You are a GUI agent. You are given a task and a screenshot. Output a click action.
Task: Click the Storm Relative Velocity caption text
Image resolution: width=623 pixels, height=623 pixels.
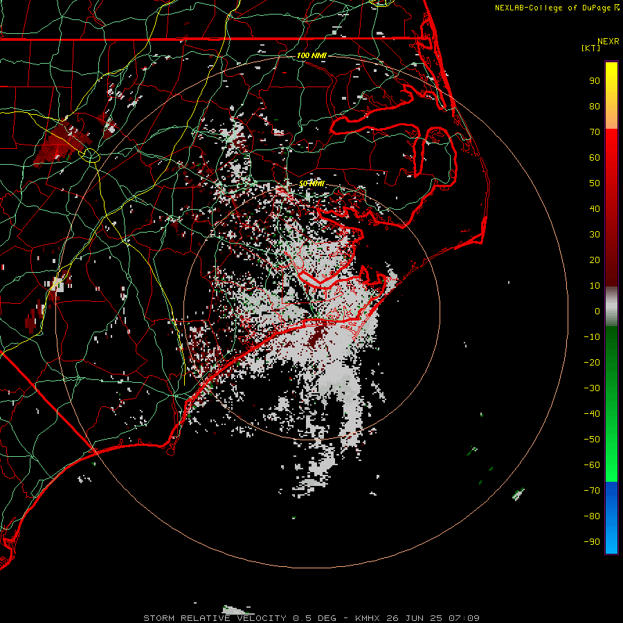311,618
